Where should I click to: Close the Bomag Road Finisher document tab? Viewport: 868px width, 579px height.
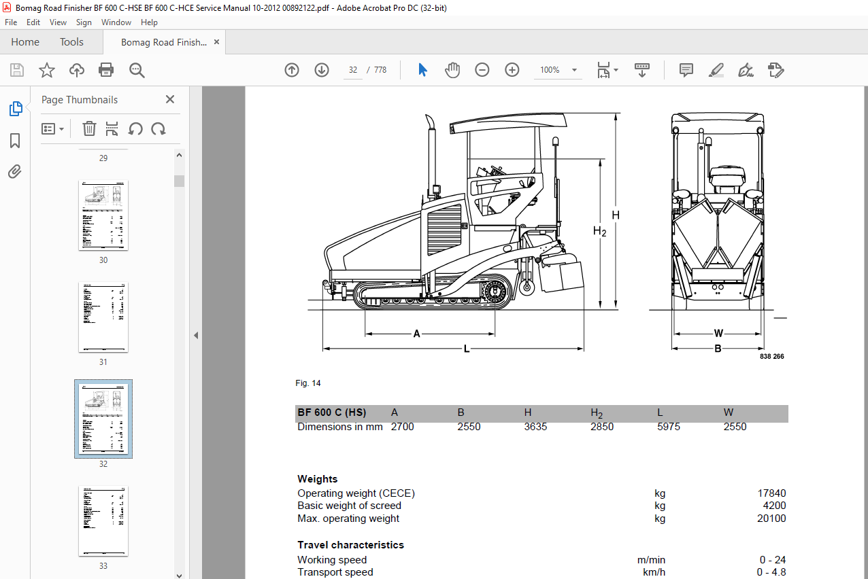point(217,42)
